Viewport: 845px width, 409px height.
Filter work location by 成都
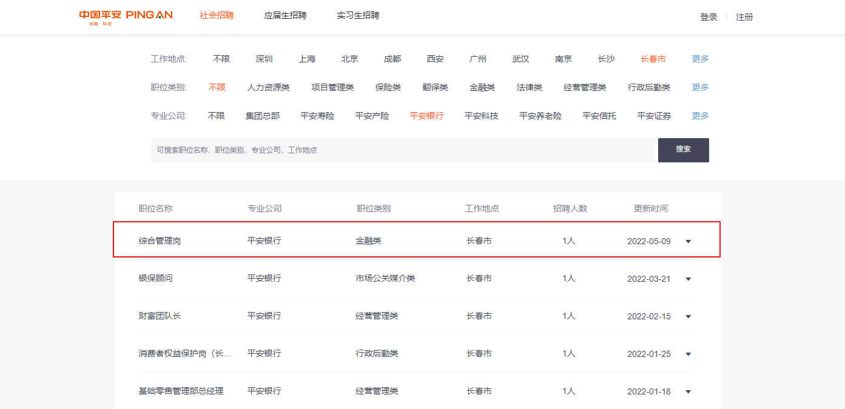(x=392, y=59)
